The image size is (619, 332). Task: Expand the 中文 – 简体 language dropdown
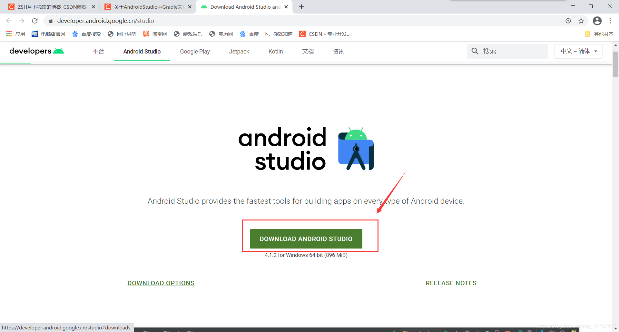click(x=578, y=51)
